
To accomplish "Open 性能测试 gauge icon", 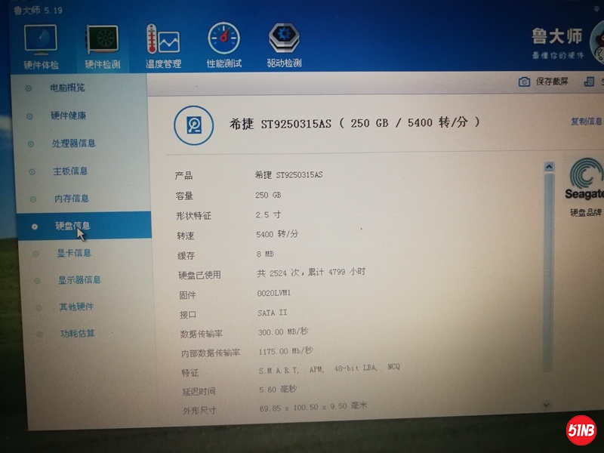I will (x=224, y=39).
